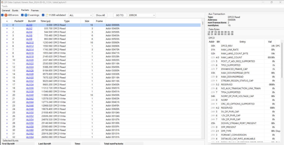Select the DPCD_REV entry row
Screen dimensions: 284x145
(244, 46)
